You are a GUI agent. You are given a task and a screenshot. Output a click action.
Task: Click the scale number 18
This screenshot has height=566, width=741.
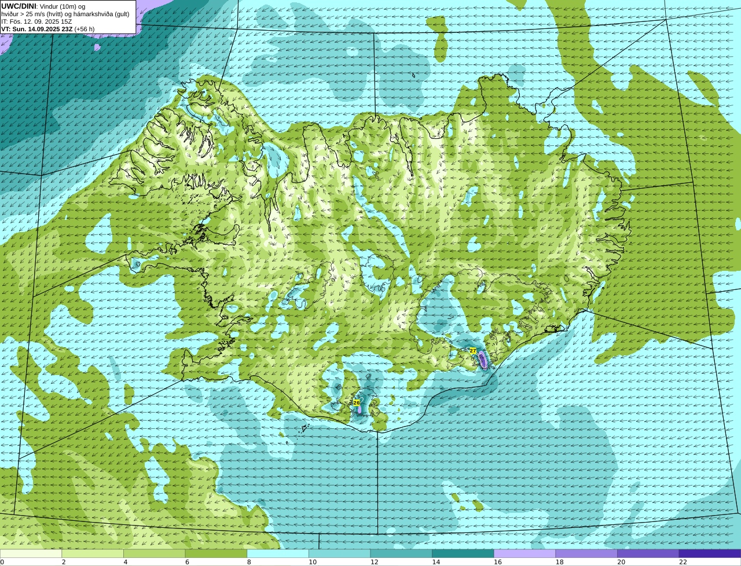(x=559, y=562)
